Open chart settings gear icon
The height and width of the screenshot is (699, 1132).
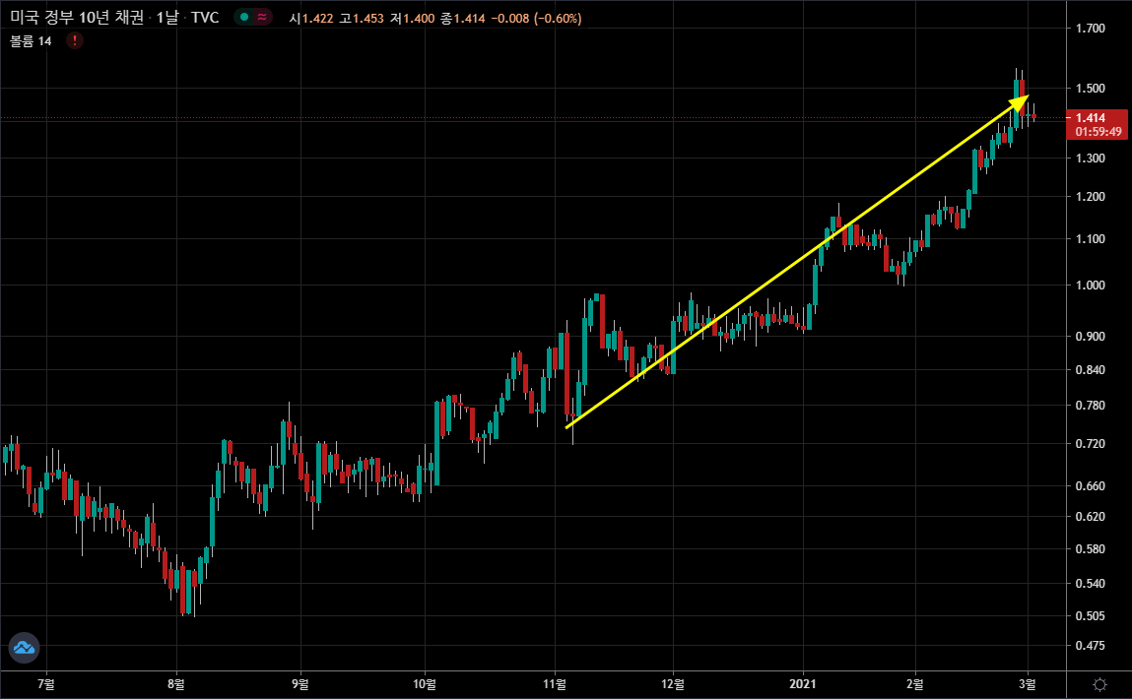(x=1100, y=683)
